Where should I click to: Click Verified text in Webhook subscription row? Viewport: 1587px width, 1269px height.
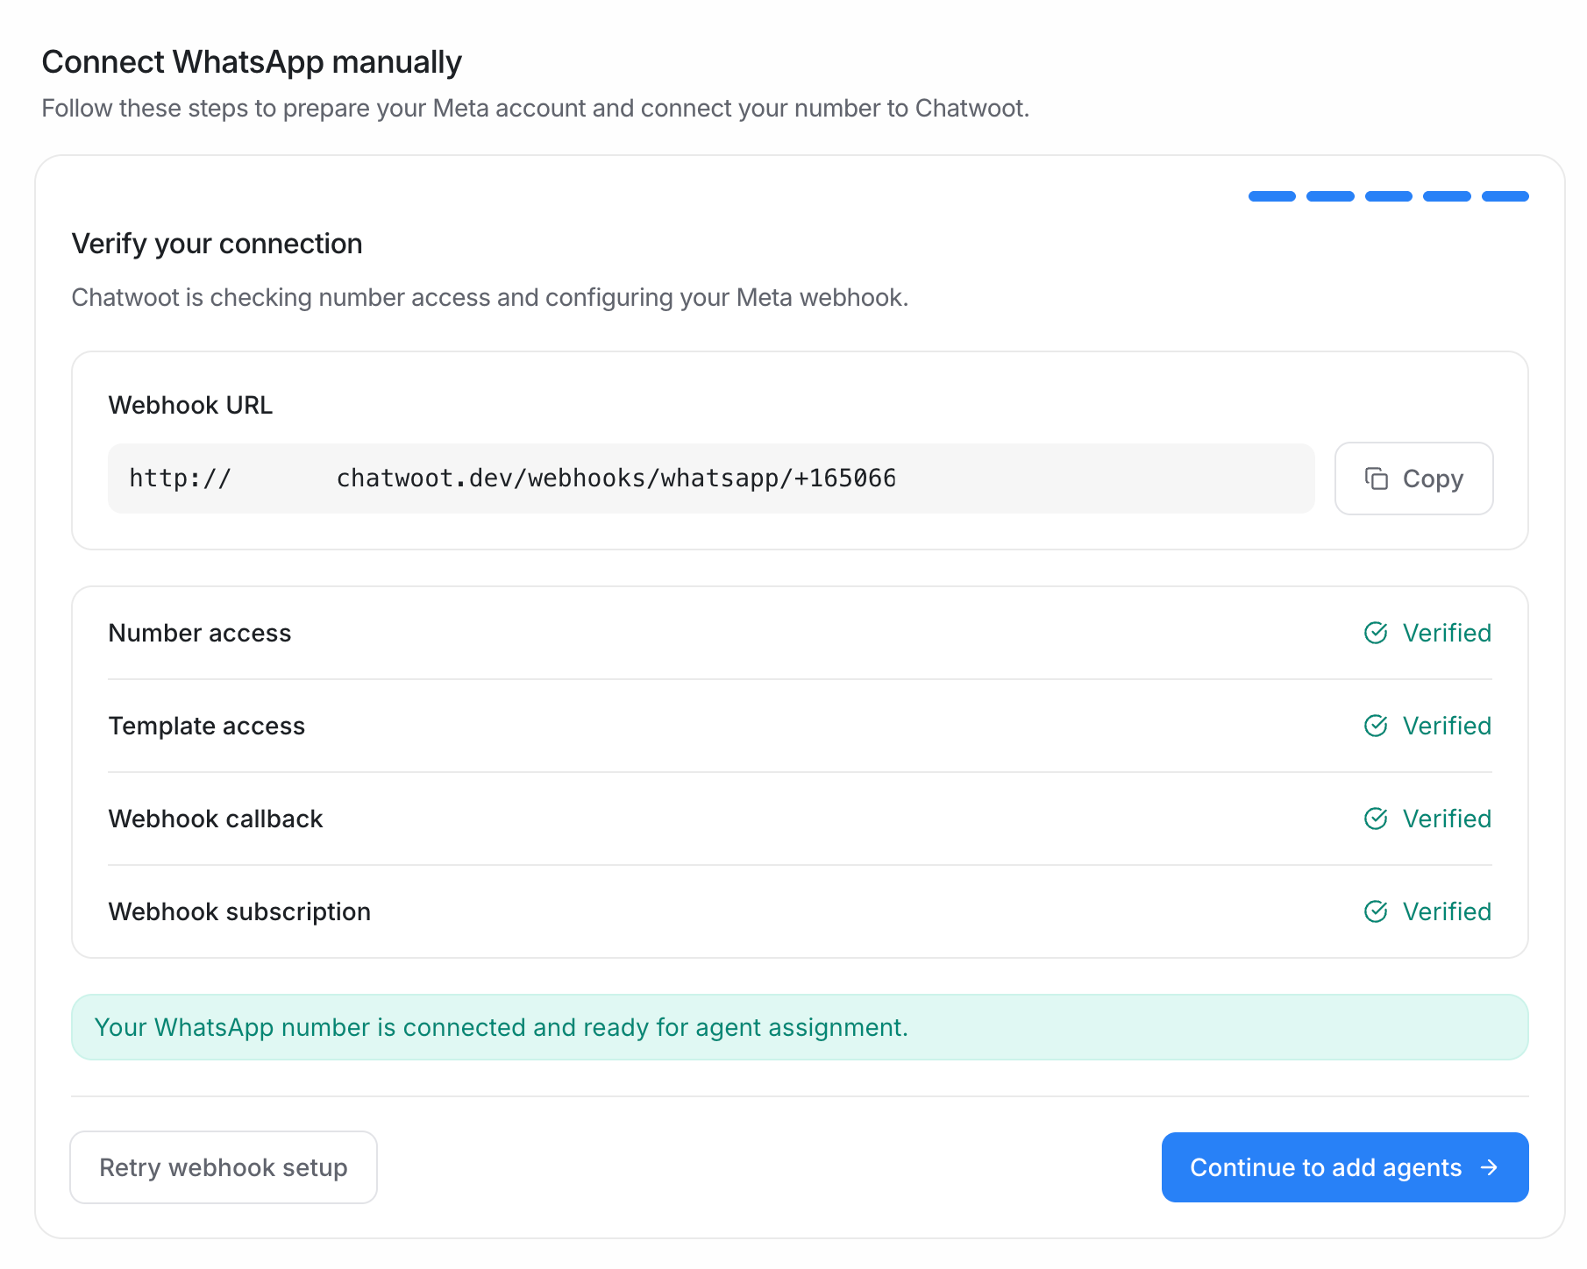coord(1447,911)
